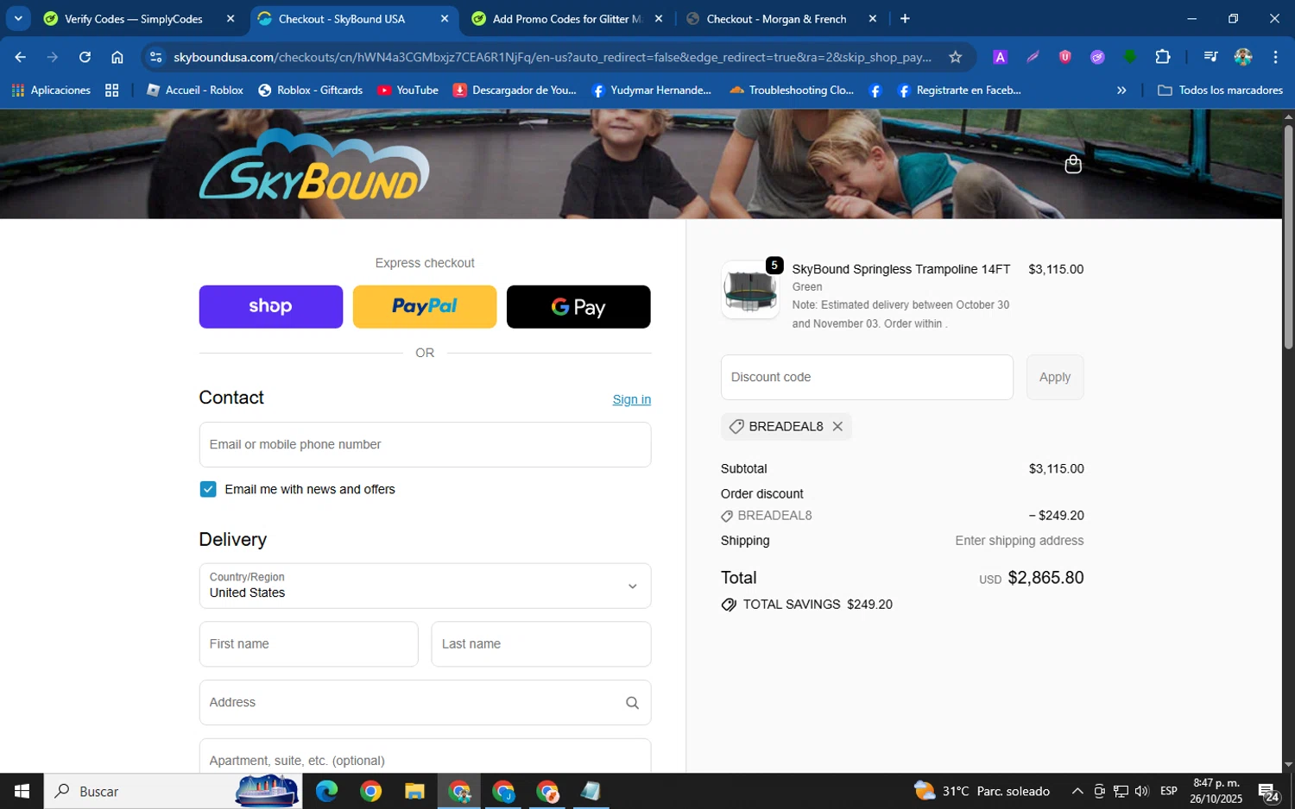Open Aplicaciones shortcut in bookmarks bar
This screenshot has height=809, width=1295.
click(51, 90)
